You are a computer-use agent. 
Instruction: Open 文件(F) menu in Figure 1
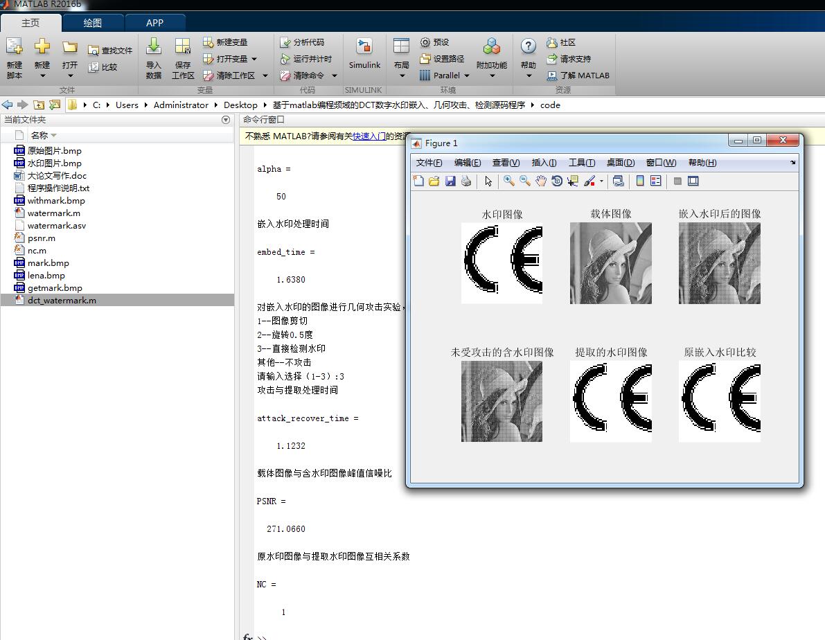[429, 163]
